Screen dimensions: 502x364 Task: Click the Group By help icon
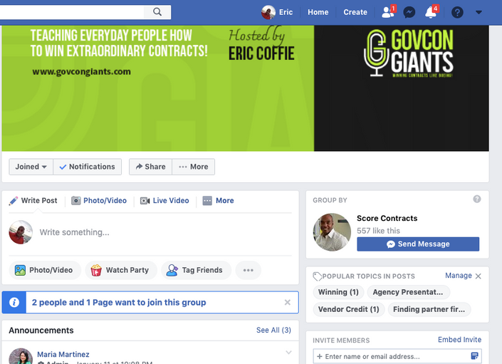click(x=476, y=199)
